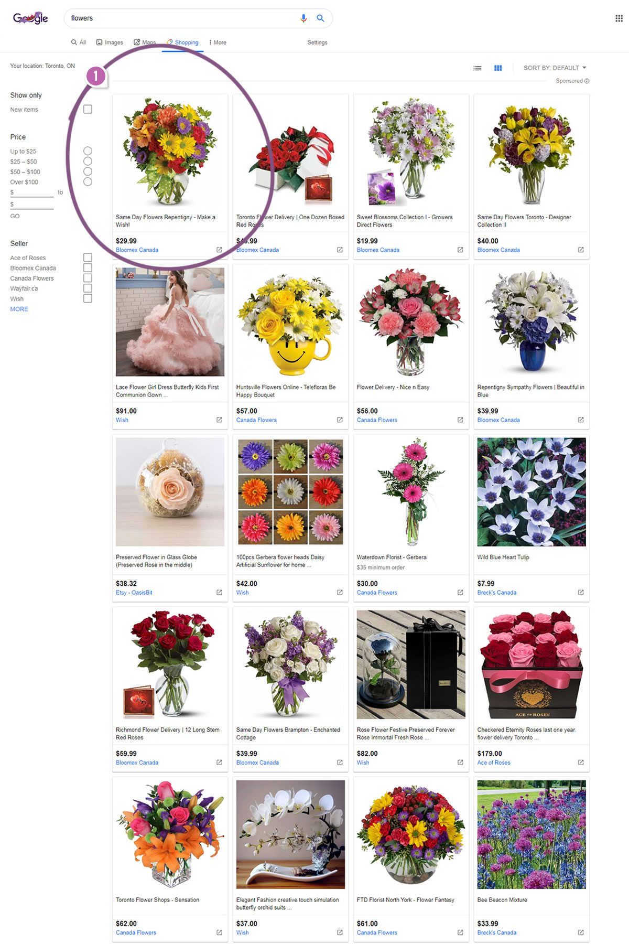Switch to grid view icon
Viewport: 629px width, 944px height.
498,68
